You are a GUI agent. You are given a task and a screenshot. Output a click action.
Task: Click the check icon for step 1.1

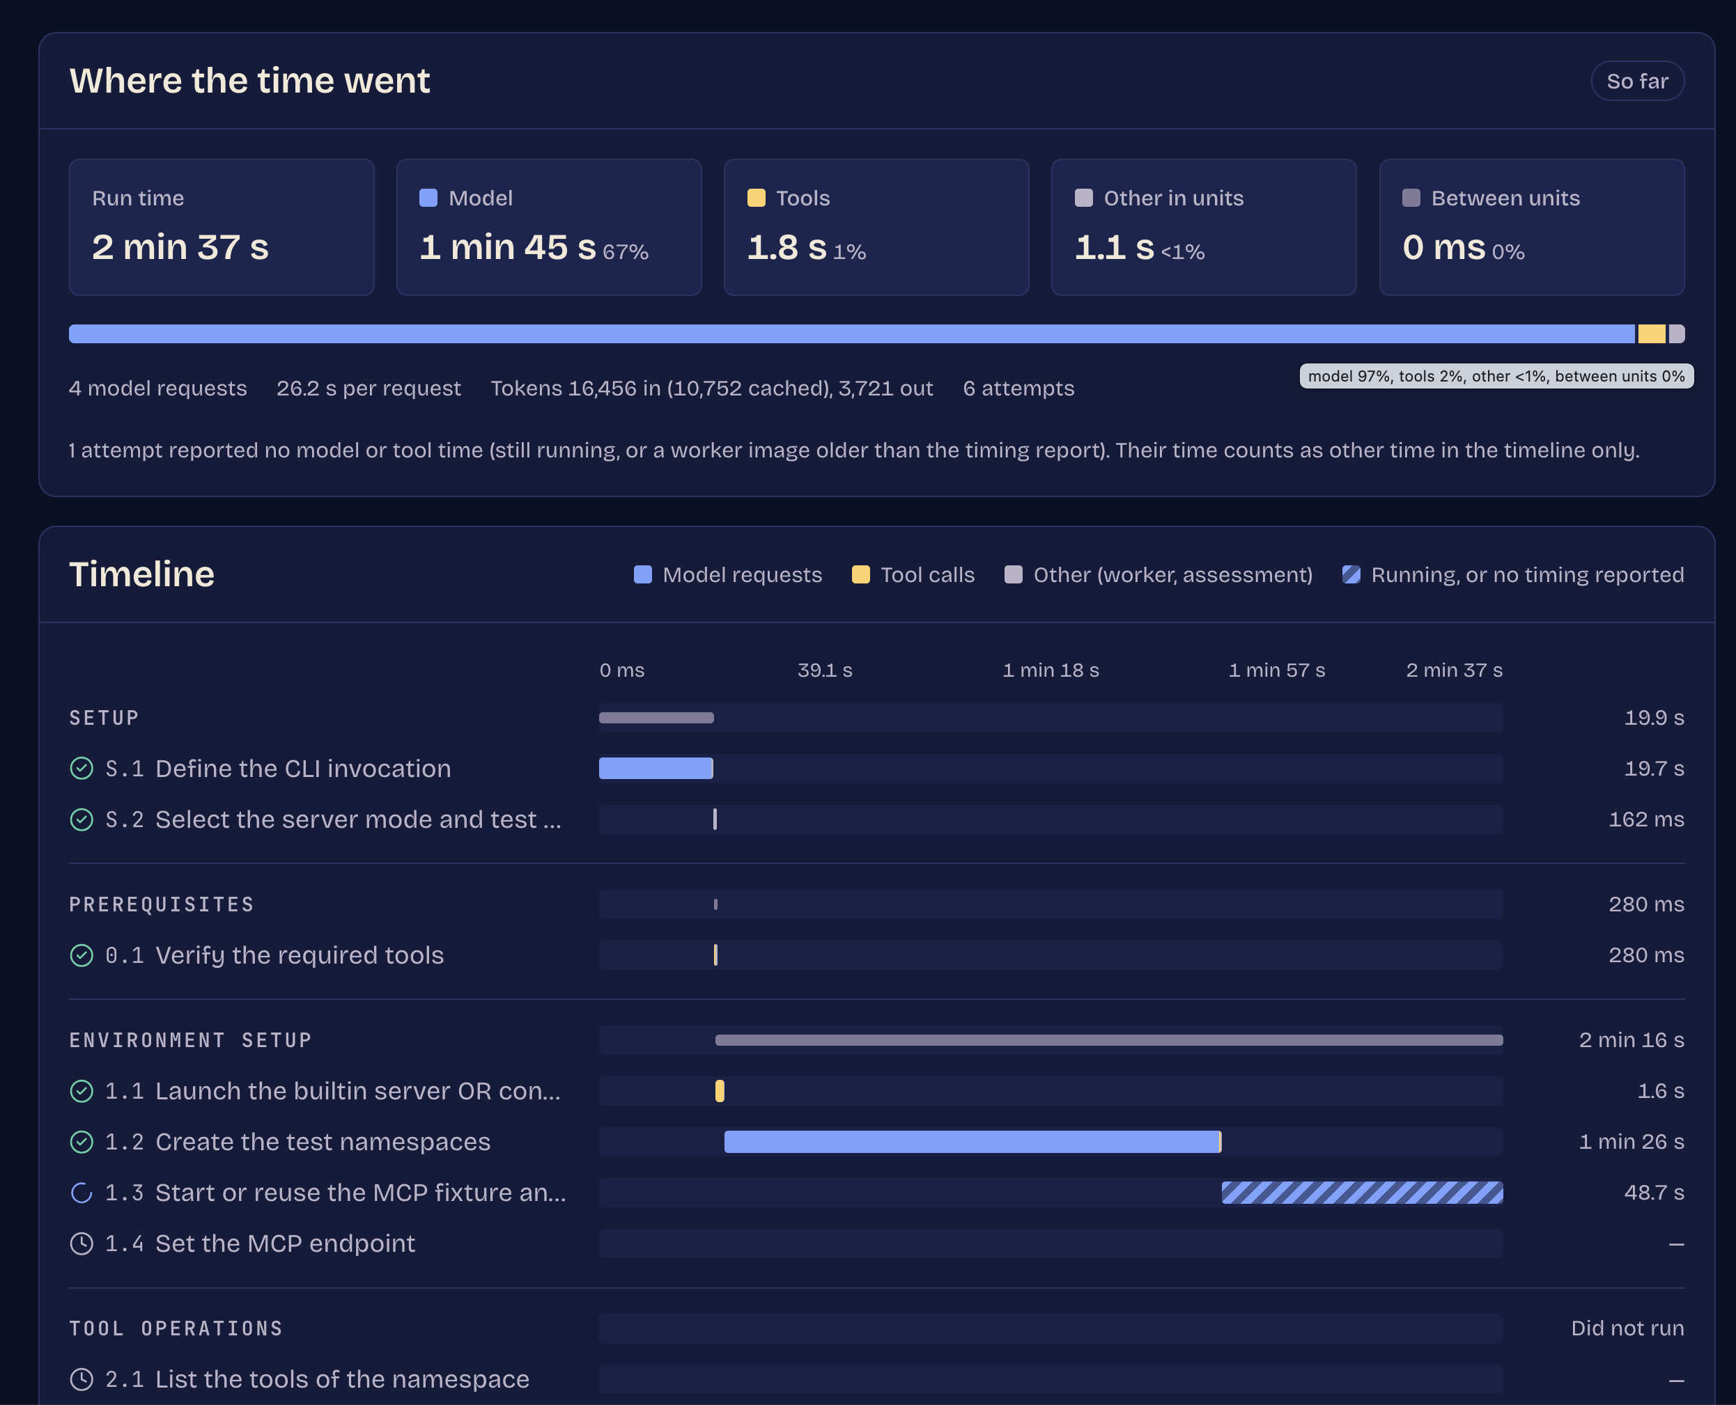(x=82, y=1092)
